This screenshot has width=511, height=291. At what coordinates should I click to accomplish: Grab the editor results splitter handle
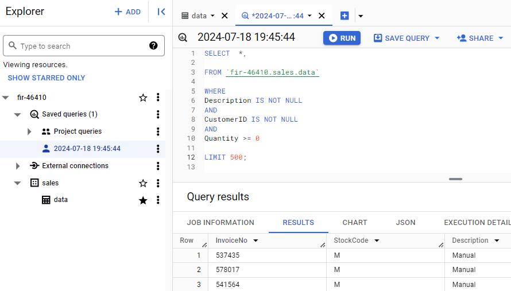[455, 179]
